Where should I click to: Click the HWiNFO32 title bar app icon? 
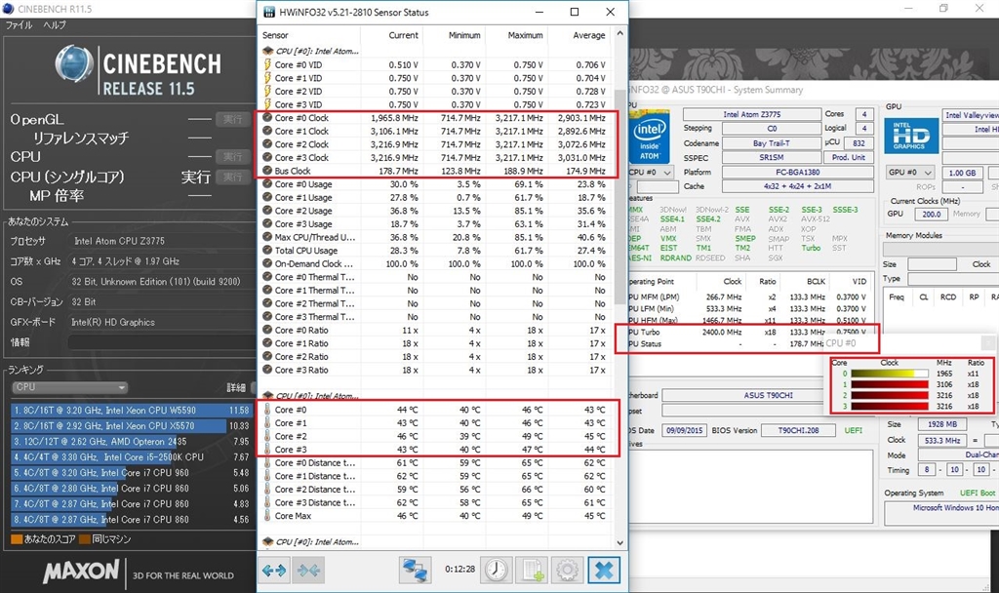269,12
